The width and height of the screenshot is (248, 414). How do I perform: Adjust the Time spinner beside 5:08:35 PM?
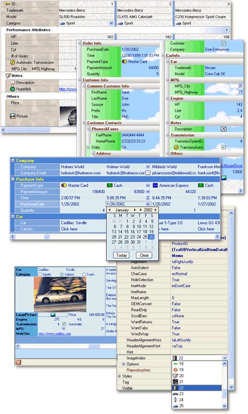pos(148,198)
